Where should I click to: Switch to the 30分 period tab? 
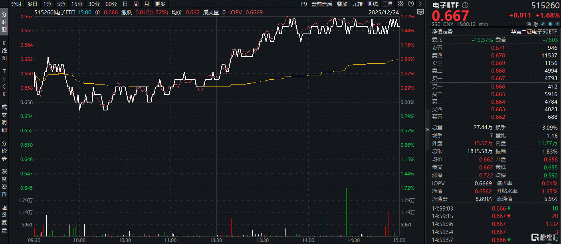pyautogui.click(x=94, y=4)
